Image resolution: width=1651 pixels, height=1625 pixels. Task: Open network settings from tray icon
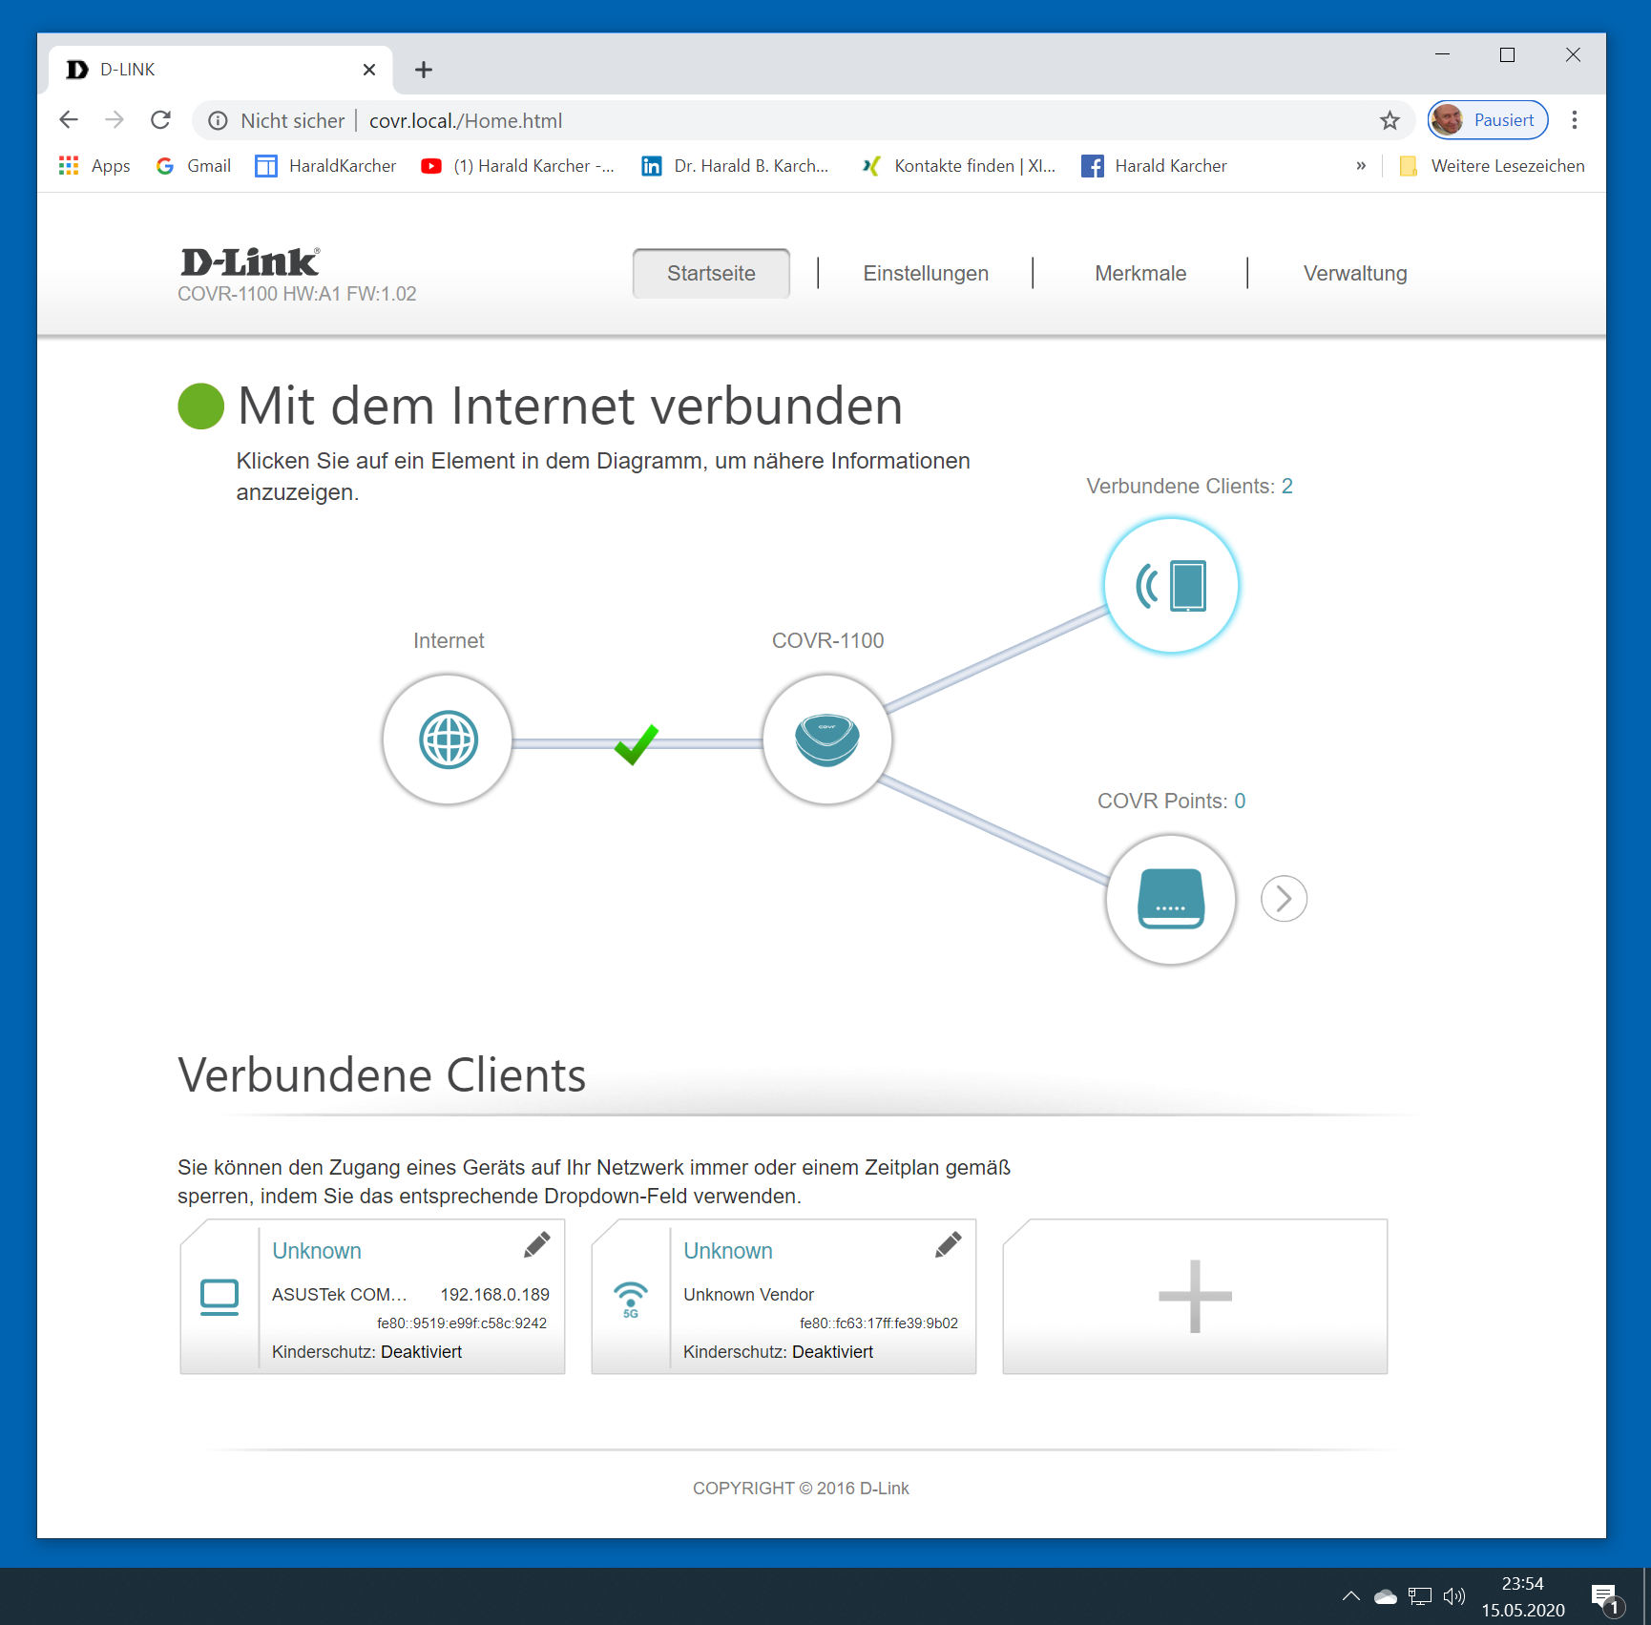(x=1420, y=1595)
